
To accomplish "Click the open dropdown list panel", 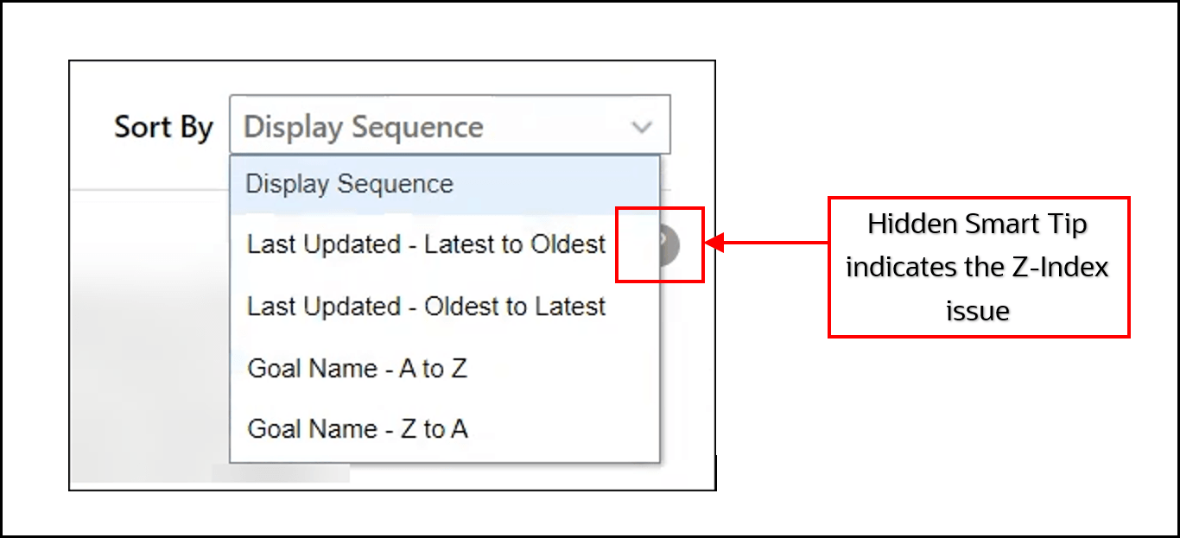I will point(445,307).
